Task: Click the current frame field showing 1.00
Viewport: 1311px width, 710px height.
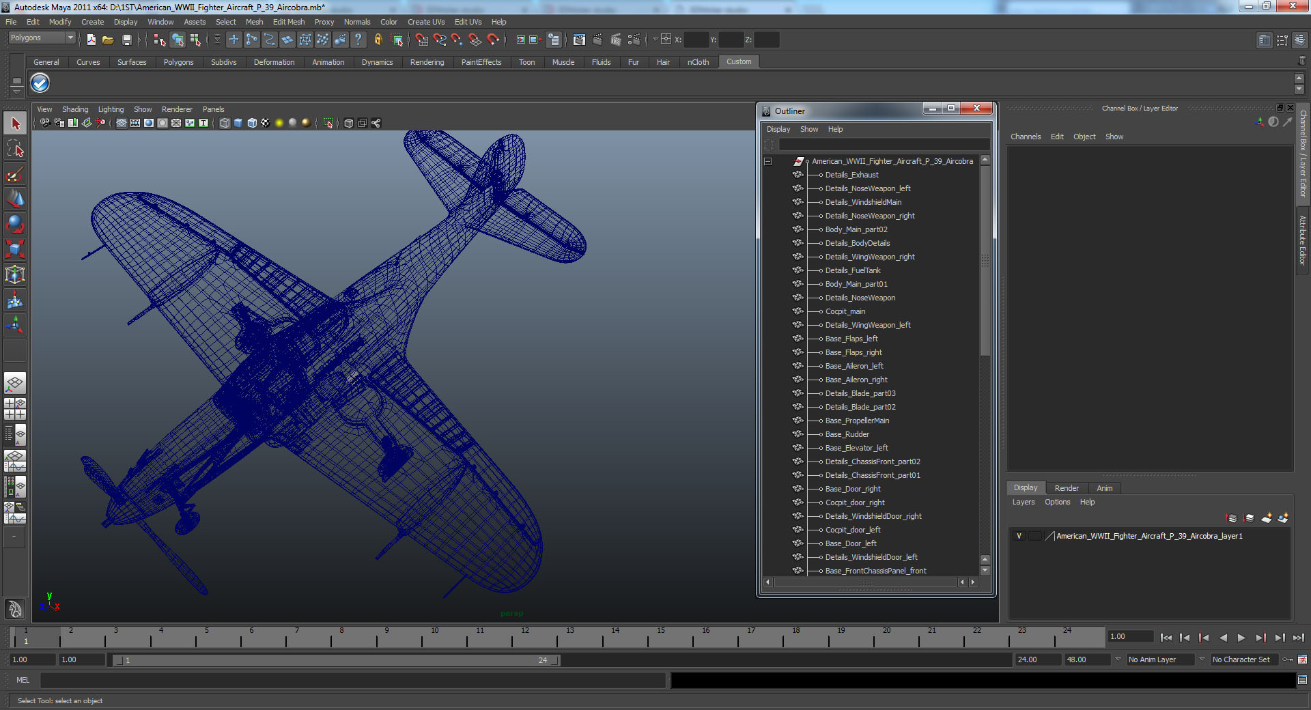Action: tap(1130, 636)
